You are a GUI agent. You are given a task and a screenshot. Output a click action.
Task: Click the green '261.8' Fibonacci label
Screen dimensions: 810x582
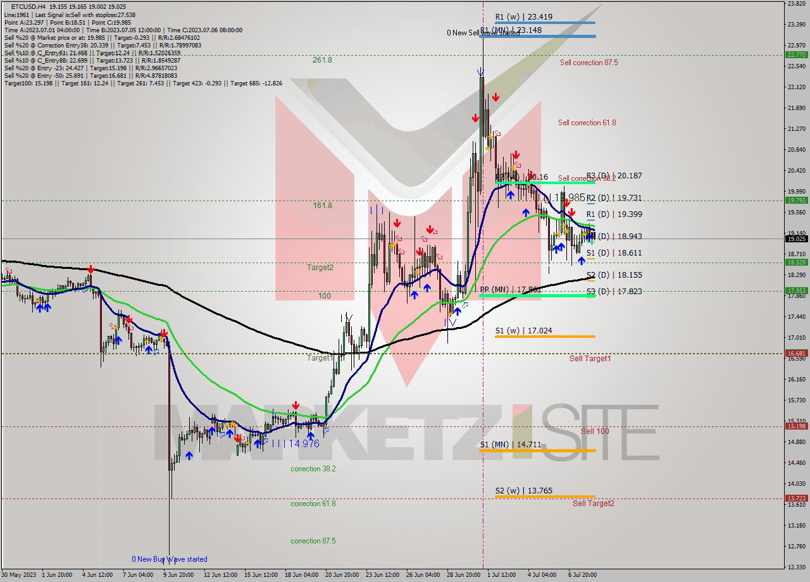pos(322,60)
